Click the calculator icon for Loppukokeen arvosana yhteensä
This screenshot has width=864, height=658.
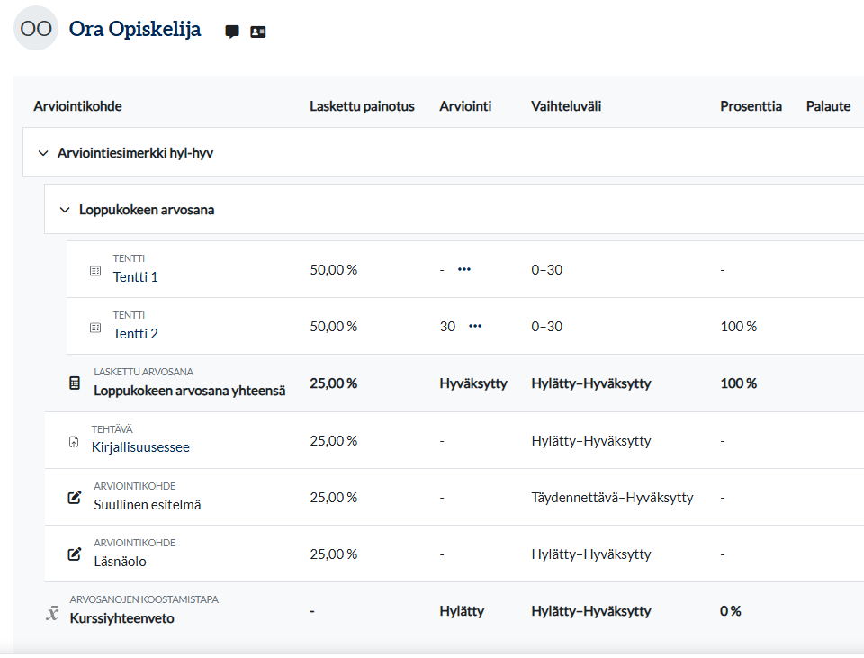click(76, 383)
